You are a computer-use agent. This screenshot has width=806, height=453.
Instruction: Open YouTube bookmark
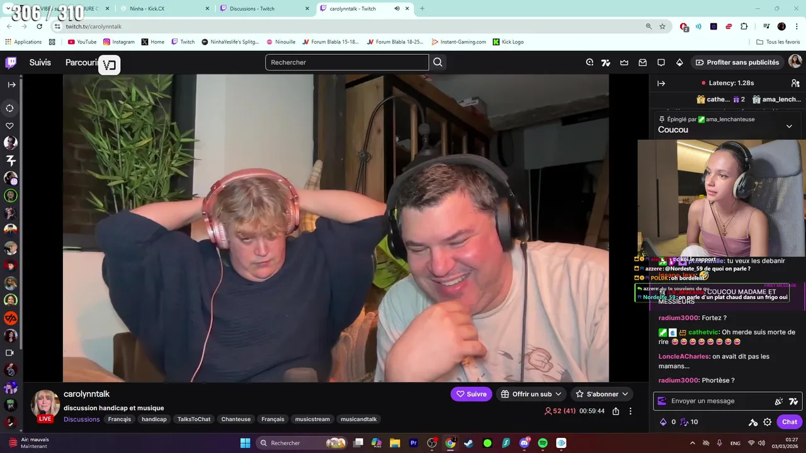tap(82, 42)
